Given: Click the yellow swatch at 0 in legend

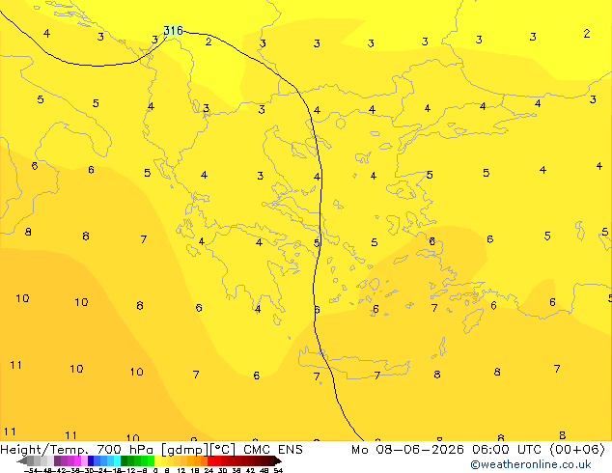Looking at the screenshot, I should (x=157, y=460).
